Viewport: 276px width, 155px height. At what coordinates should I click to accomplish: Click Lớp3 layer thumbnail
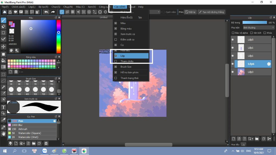[x=241, y=72]
